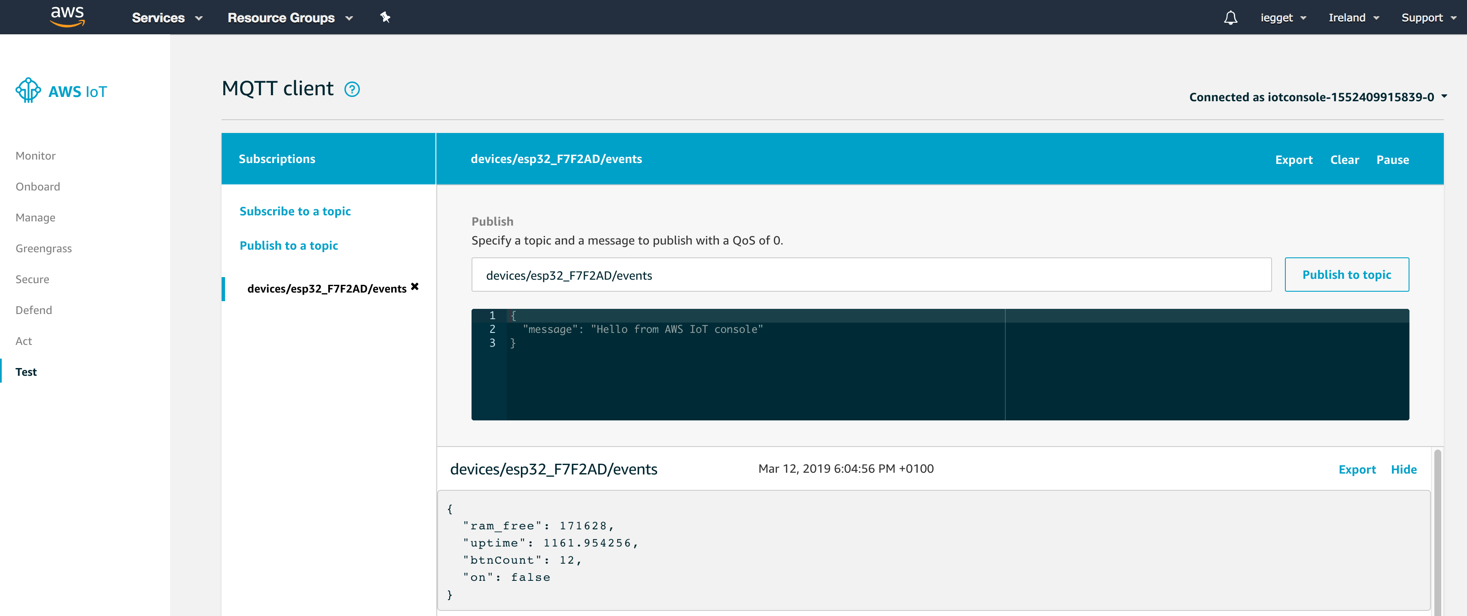Screen dimensions: 1467x616
Task: Expand the Support menu
Action: click(x=1428, y=18)
